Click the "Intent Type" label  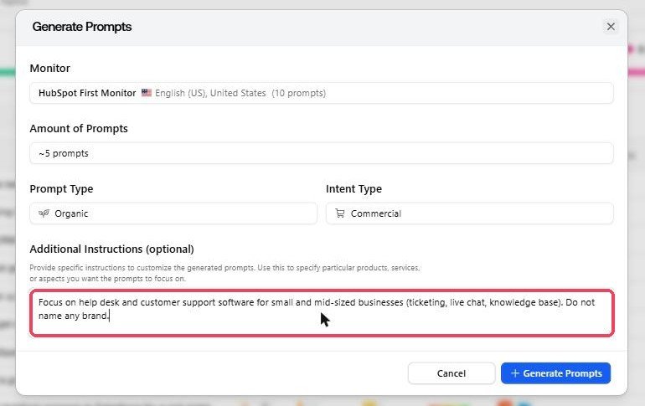(x=353, y=189)
